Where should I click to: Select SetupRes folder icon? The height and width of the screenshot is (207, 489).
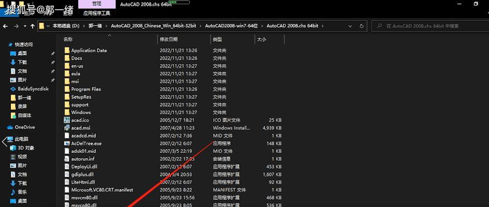67,97
